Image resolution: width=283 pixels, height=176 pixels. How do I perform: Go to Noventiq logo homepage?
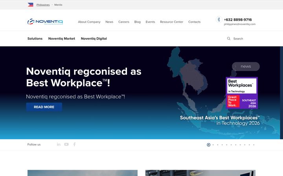point(45,22)
